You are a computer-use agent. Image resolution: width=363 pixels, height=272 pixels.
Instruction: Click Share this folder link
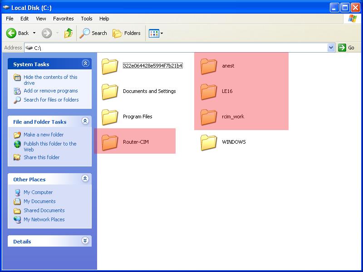41,157
